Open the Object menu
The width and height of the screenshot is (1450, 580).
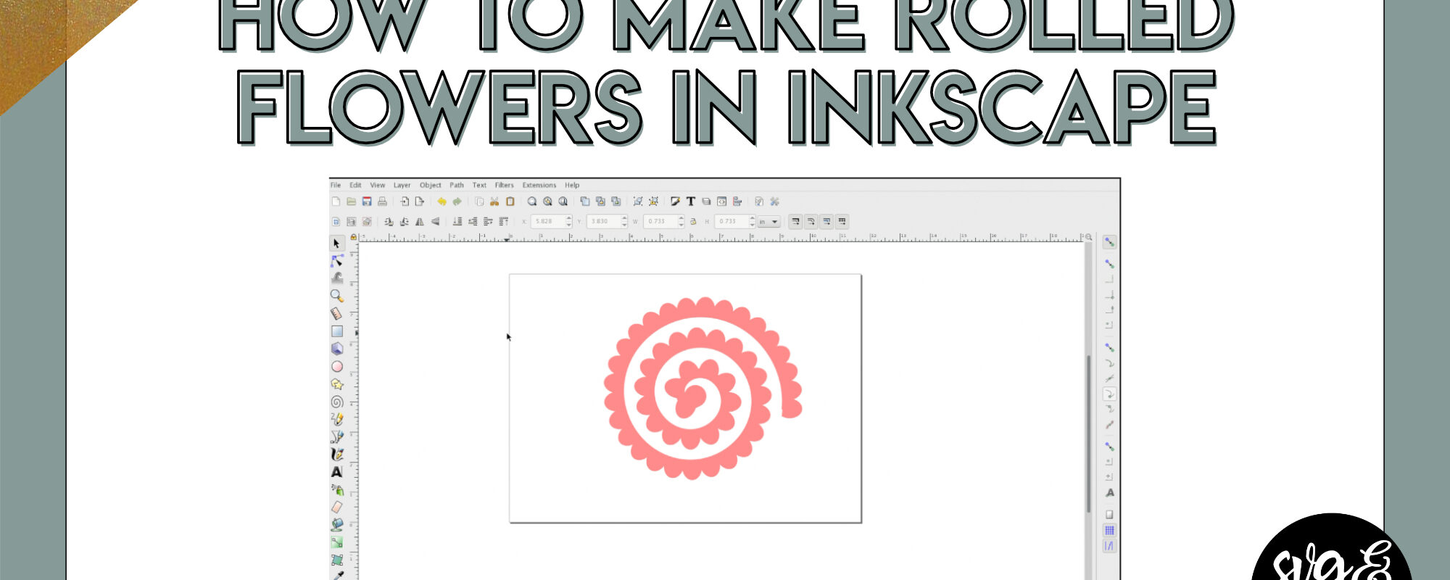tap(431, 185)
